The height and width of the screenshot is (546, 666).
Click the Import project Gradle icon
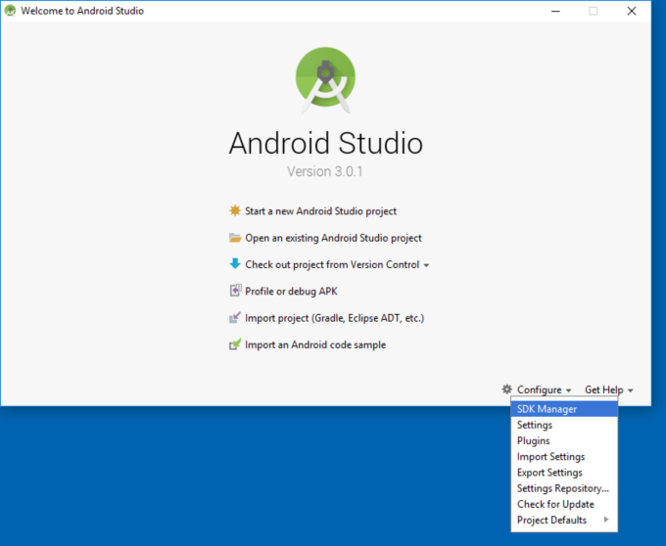(235, 317)
